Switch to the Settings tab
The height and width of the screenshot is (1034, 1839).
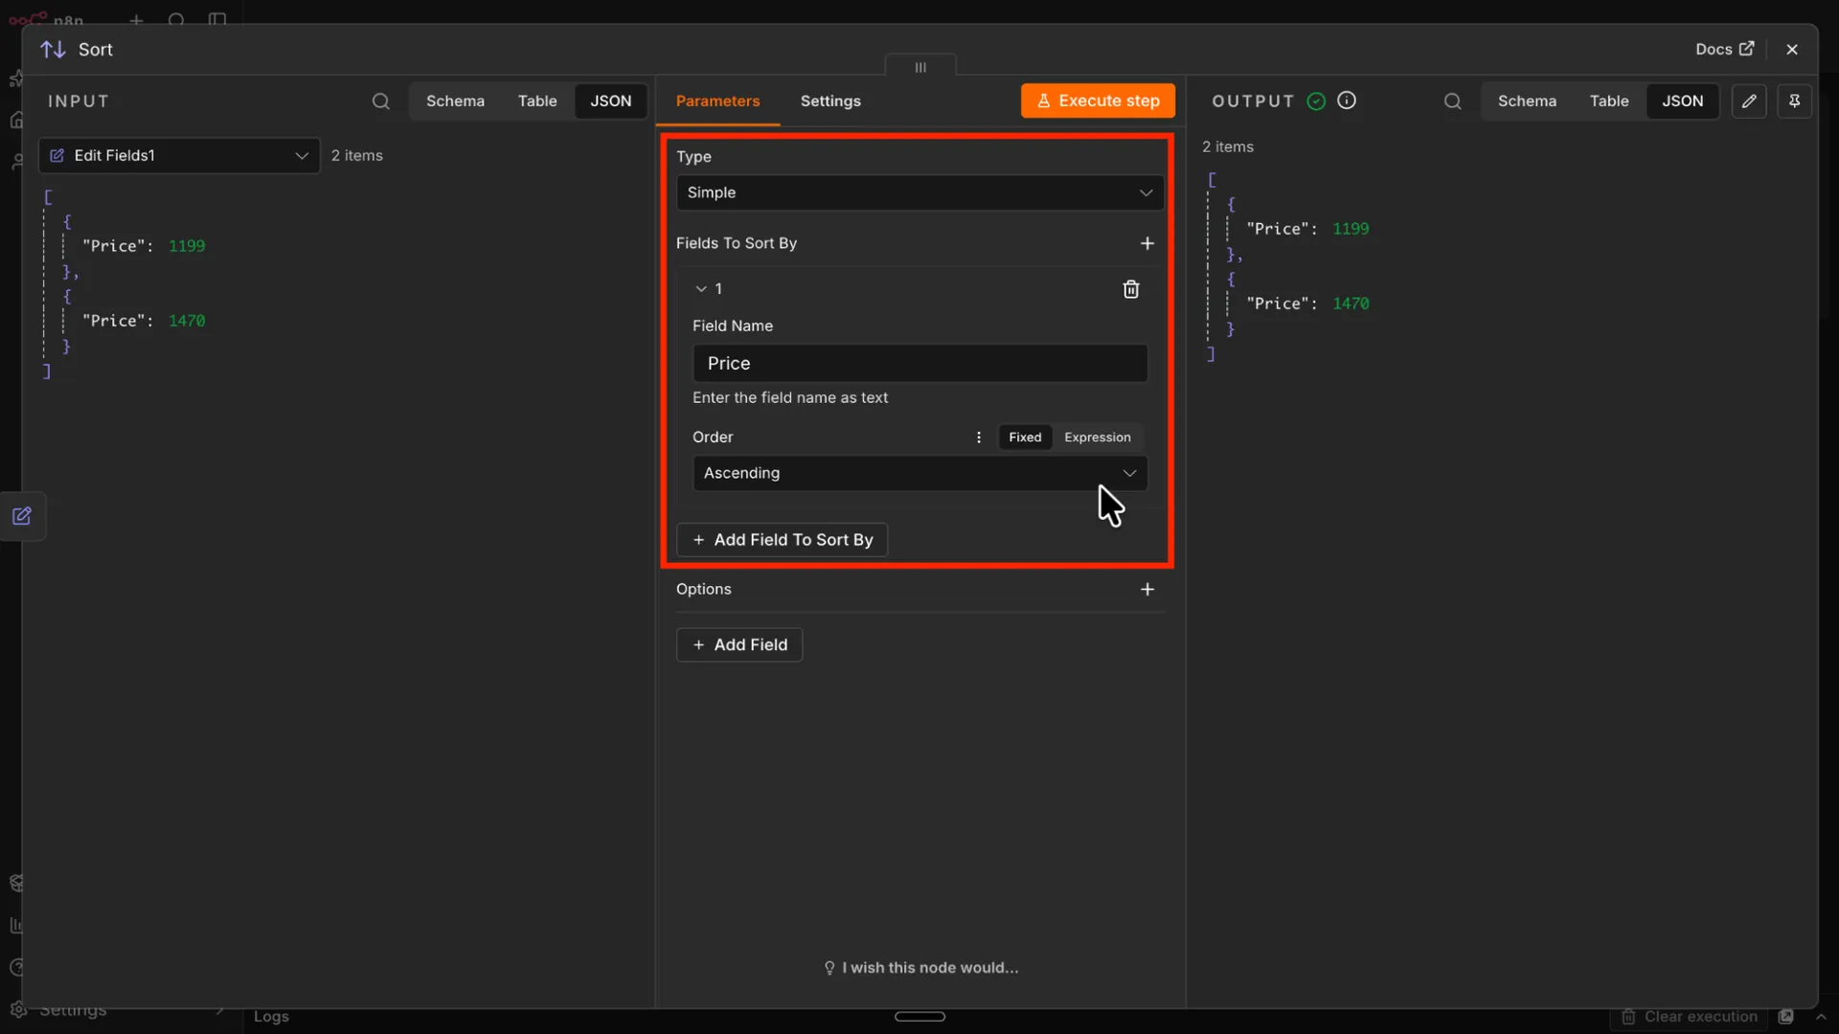click(x=830, y=101)
